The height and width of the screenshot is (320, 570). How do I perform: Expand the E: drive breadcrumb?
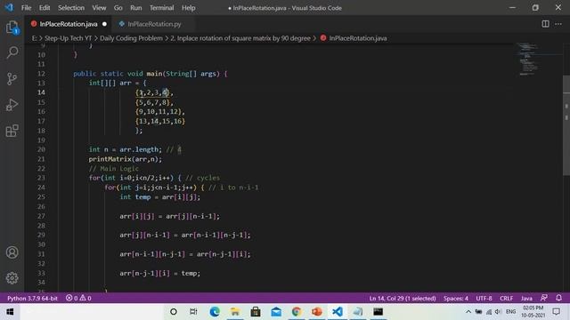coord(34,38)
